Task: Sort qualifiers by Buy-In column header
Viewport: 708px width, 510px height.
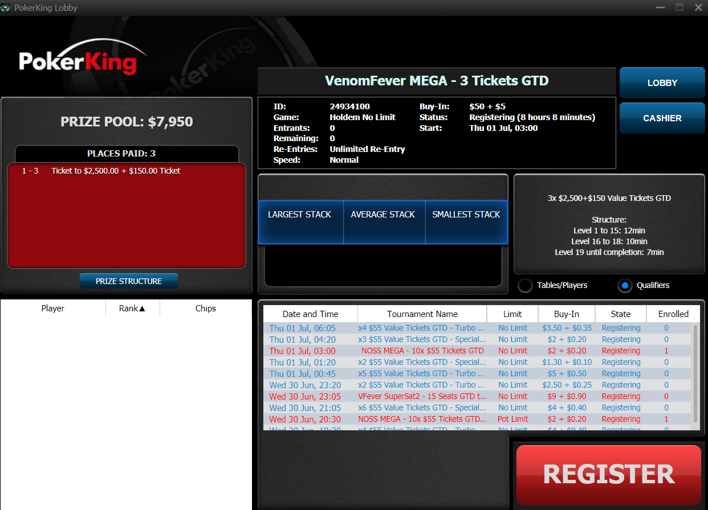Action: pos(566,314)
